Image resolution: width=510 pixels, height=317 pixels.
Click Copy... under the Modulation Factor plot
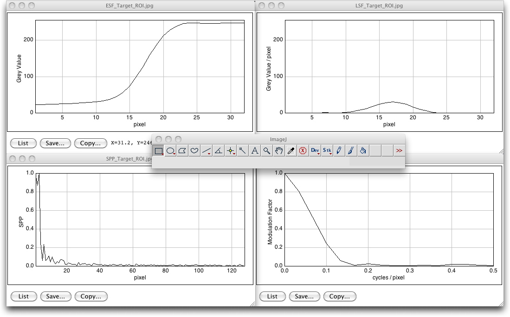point(340,296)
